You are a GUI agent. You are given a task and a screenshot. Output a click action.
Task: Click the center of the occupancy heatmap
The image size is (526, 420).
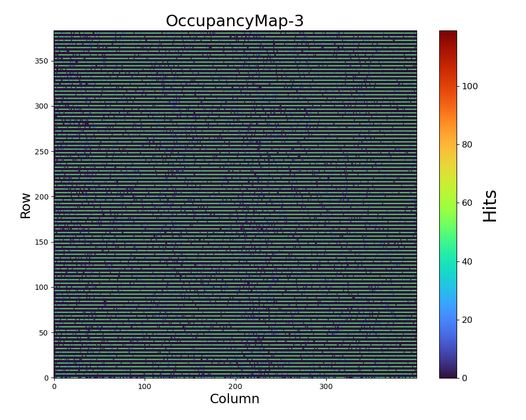pos(235,204)
